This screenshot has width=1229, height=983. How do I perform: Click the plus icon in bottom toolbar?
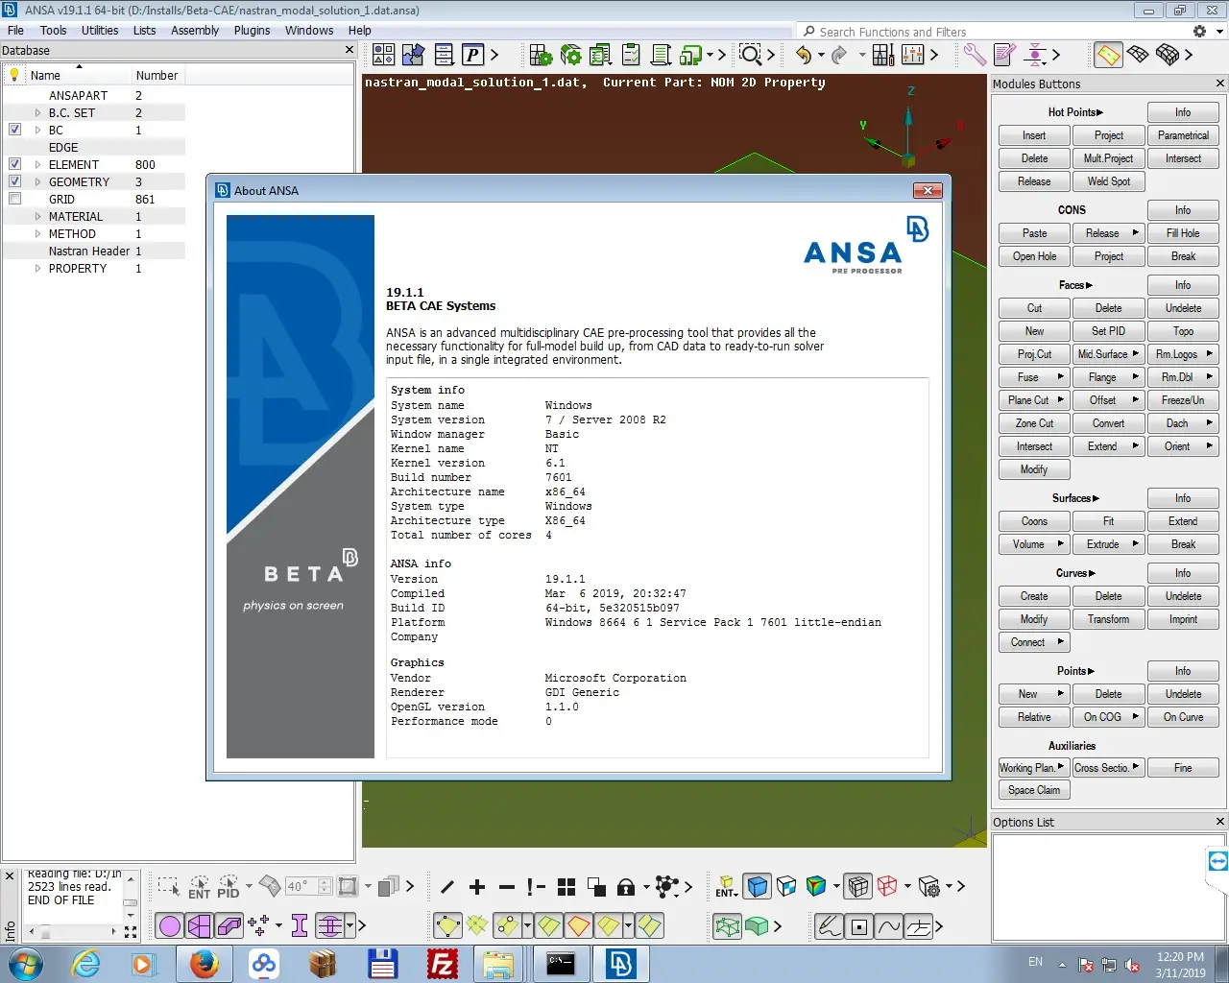click(x=477, y=887)
